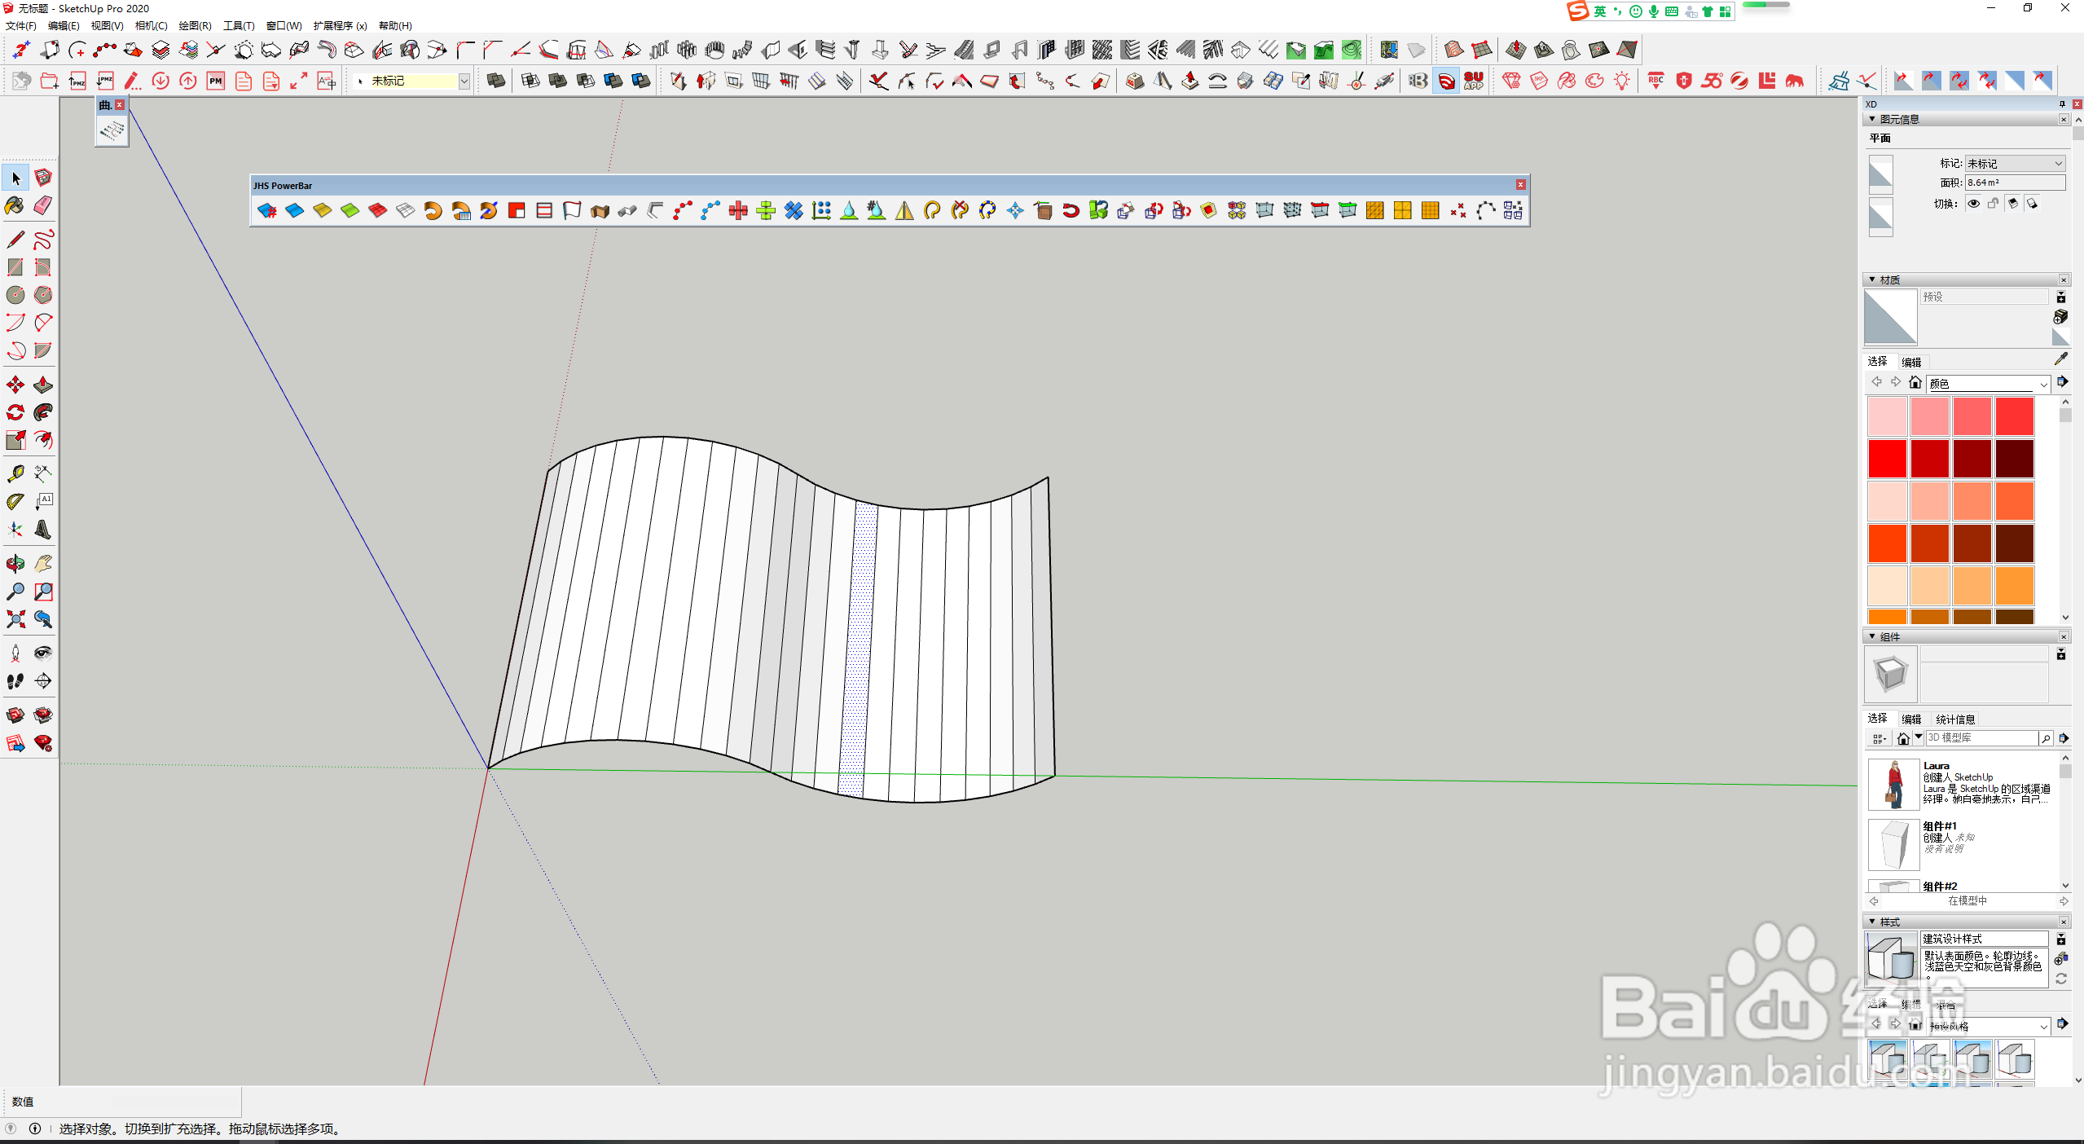
Task: Open the 扩展程序 (x) menu
Action: (x=341, y=25)
